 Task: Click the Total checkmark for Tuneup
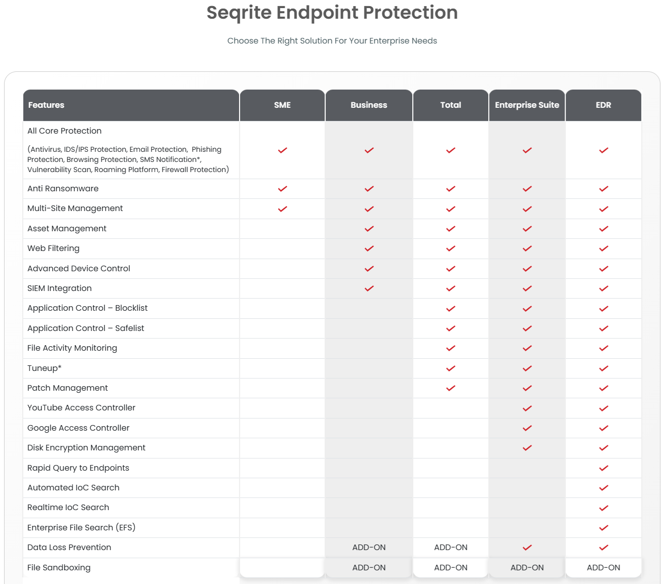click(451, 368)
